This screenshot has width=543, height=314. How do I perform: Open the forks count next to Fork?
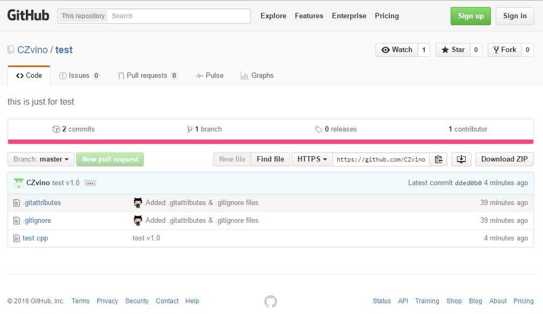click(527, 50)
